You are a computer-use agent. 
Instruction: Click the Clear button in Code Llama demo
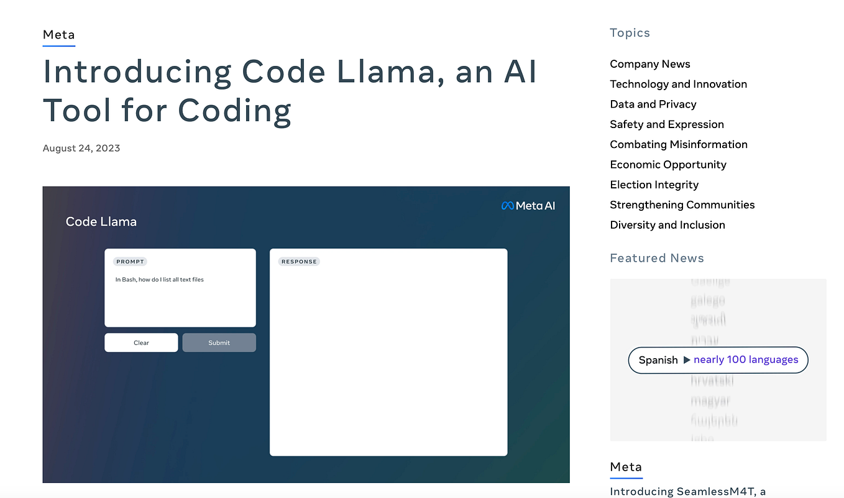point(141,343)
